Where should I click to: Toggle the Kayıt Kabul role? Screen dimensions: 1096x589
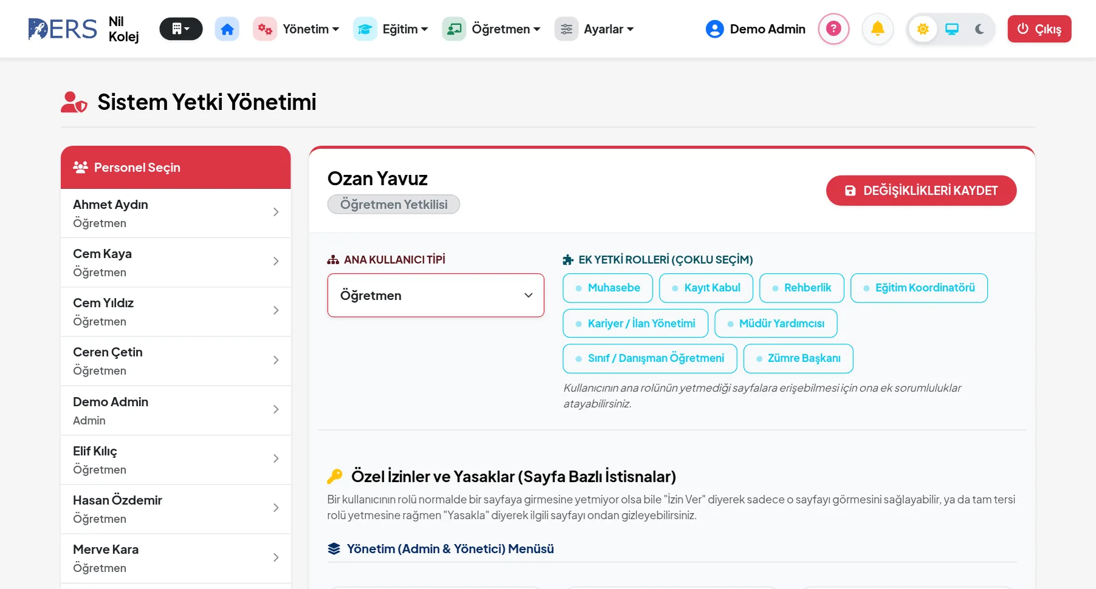coord(706,288)
